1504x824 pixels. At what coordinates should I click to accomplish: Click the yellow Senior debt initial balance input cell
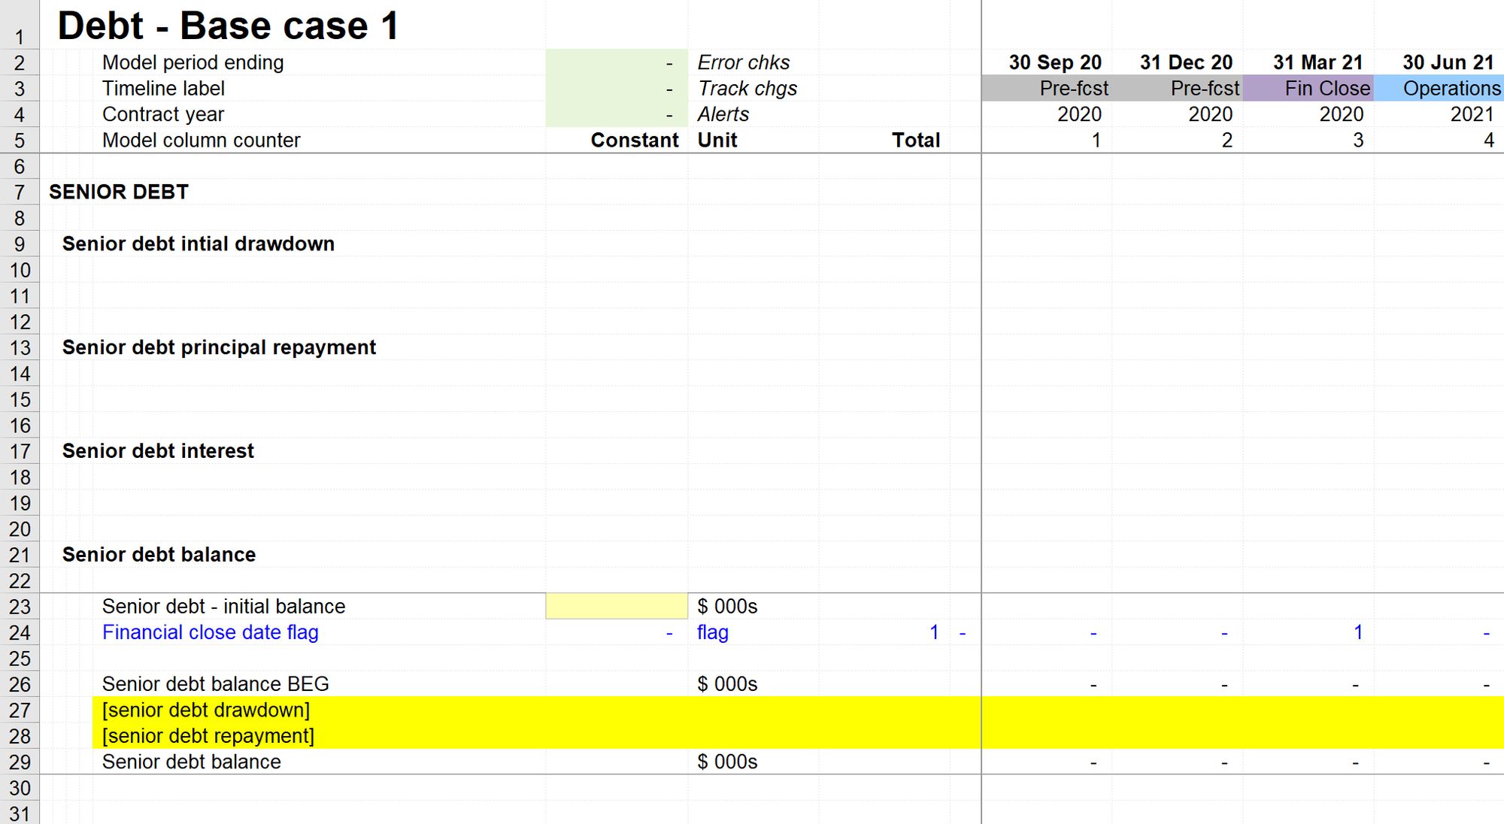[x=616, y=606]
